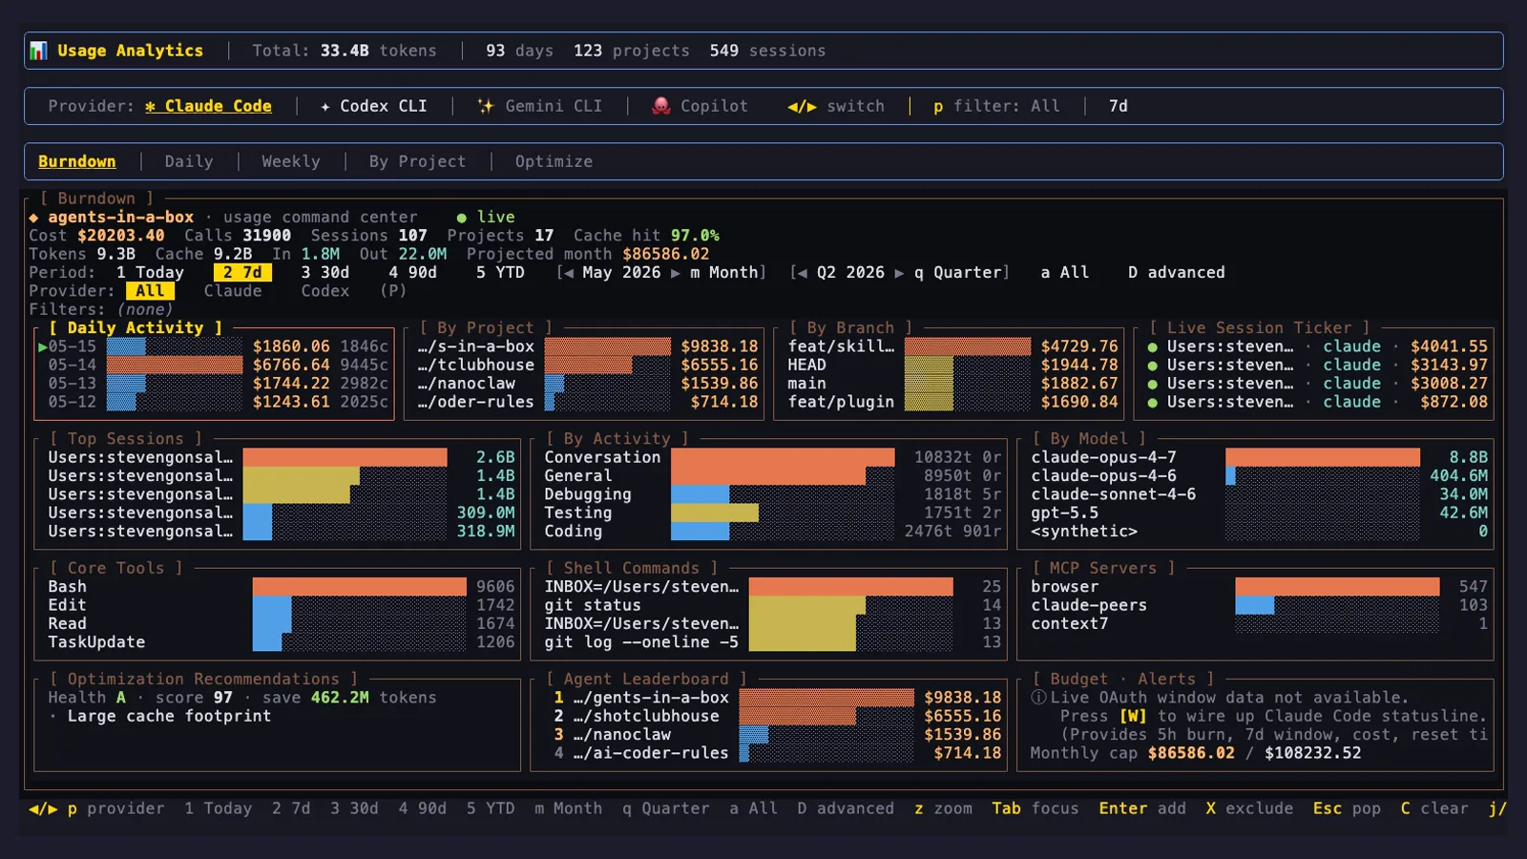Select the gpt-5.5 model row

click(1259, 513)
